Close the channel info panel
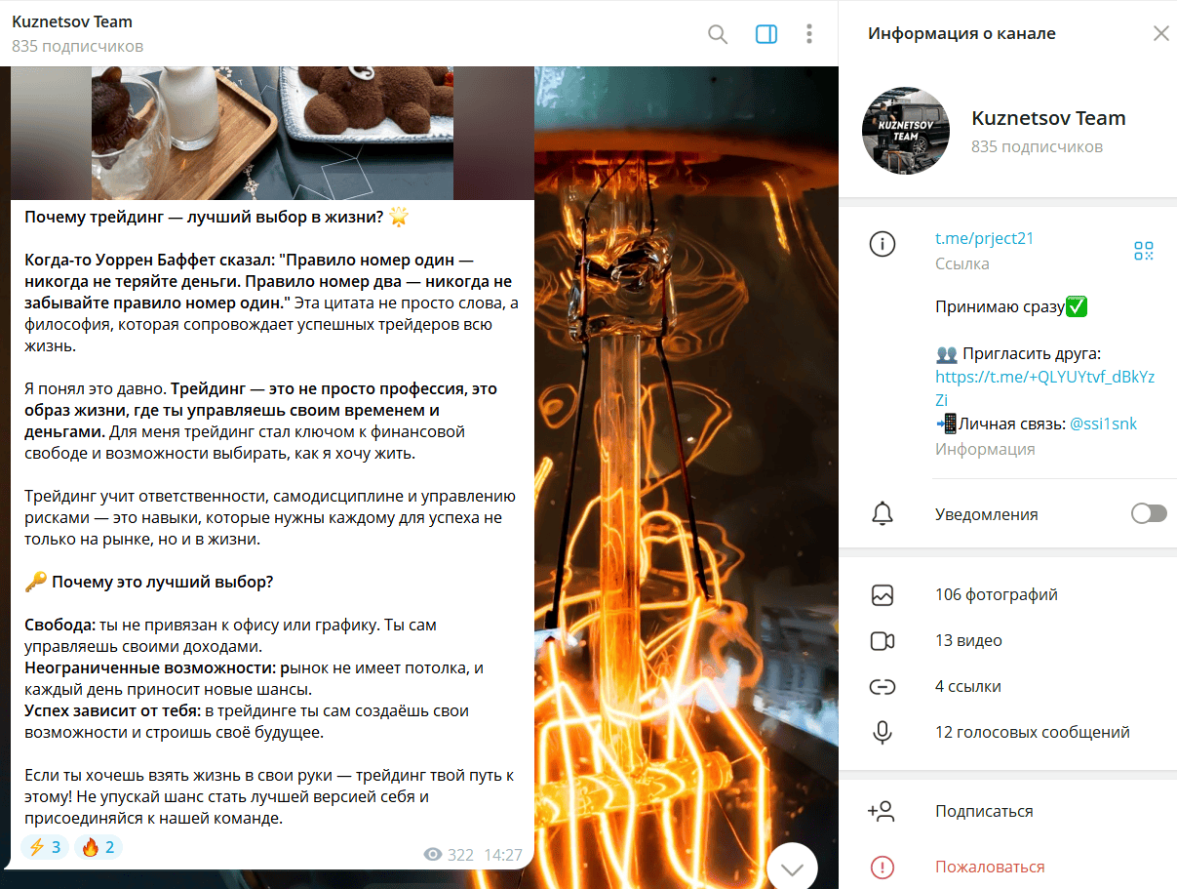The image size is (1177, 889). click(1160, 33)
